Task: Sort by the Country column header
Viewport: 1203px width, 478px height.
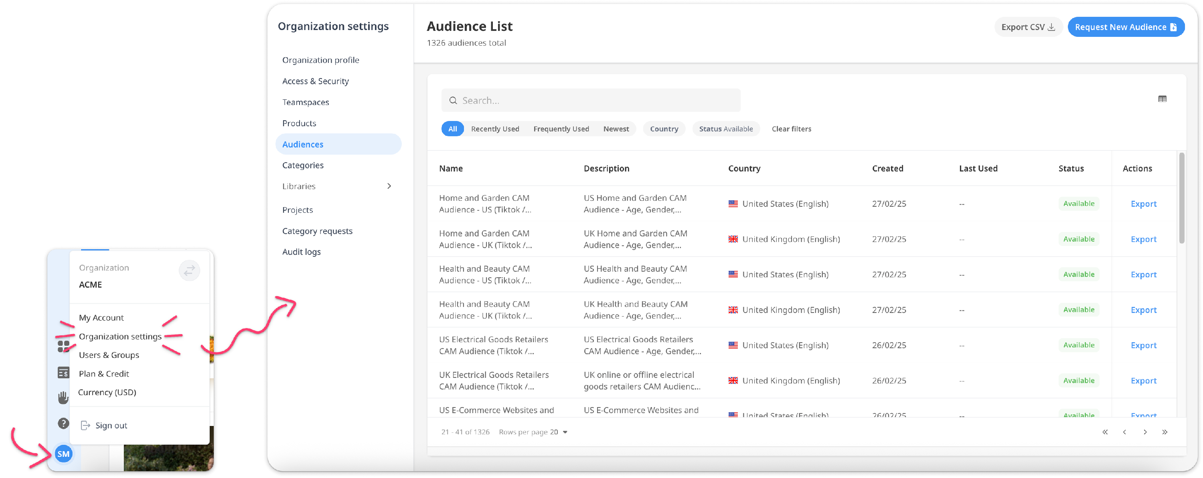Action: (x=744, y=168)
